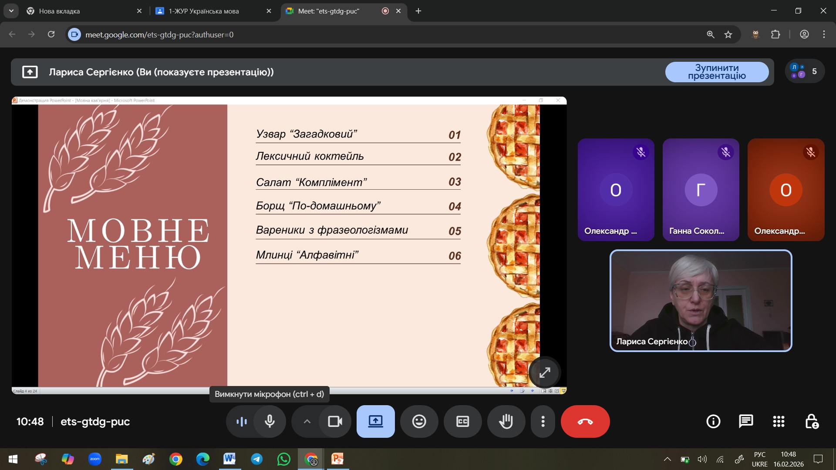Click the Лариса Сергієнко video tile

click(x=701, y=300)
